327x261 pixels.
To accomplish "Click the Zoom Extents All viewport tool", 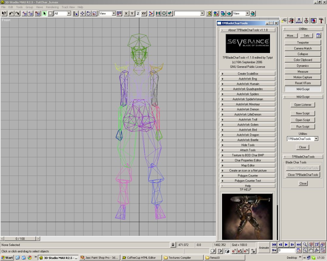I will click(323, 245).
